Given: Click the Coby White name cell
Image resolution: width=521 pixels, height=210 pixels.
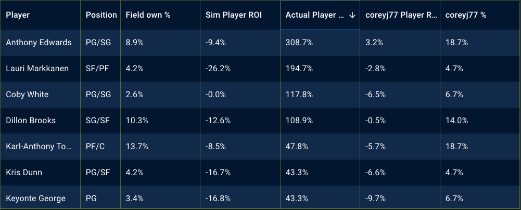Looking at the screenshot, I should point(27,95).
